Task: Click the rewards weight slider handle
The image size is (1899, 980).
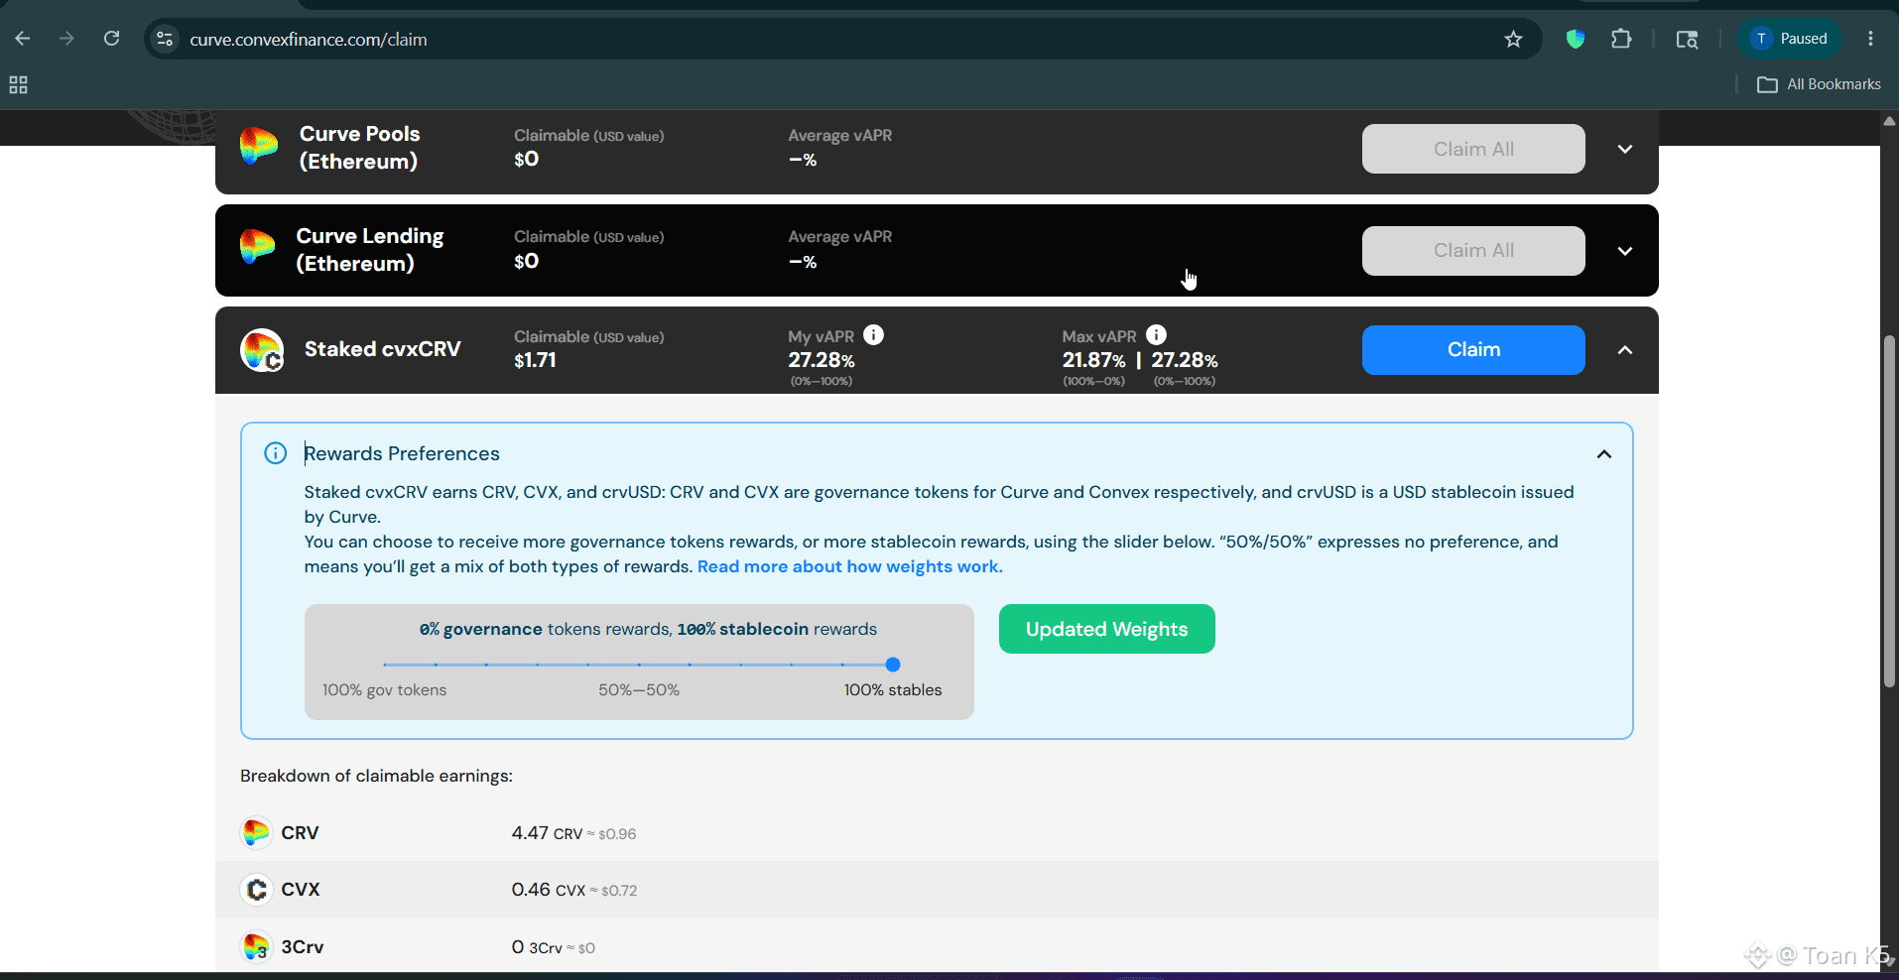Action: (893, 665)
